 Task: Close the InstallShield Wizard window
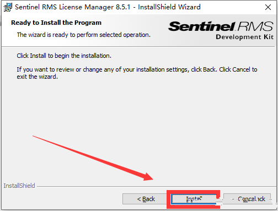coord(268,7)
